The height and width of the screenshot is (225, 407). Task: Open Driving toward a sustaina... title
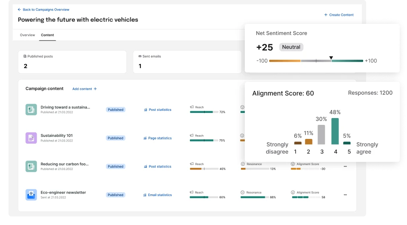(x=65, y=107)
